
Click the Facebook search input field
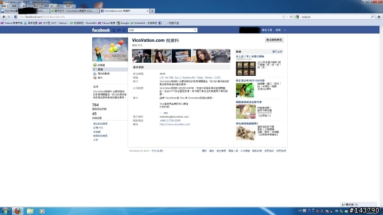point(161,30)
